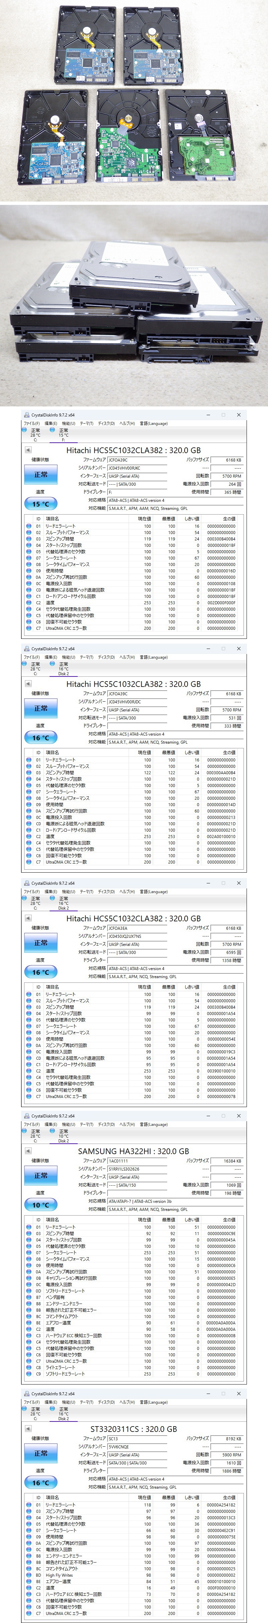Click the serial number field JC0450JQ2UXTNS
This screenshot has width=268, height=1623.
[x=137, y=936]
